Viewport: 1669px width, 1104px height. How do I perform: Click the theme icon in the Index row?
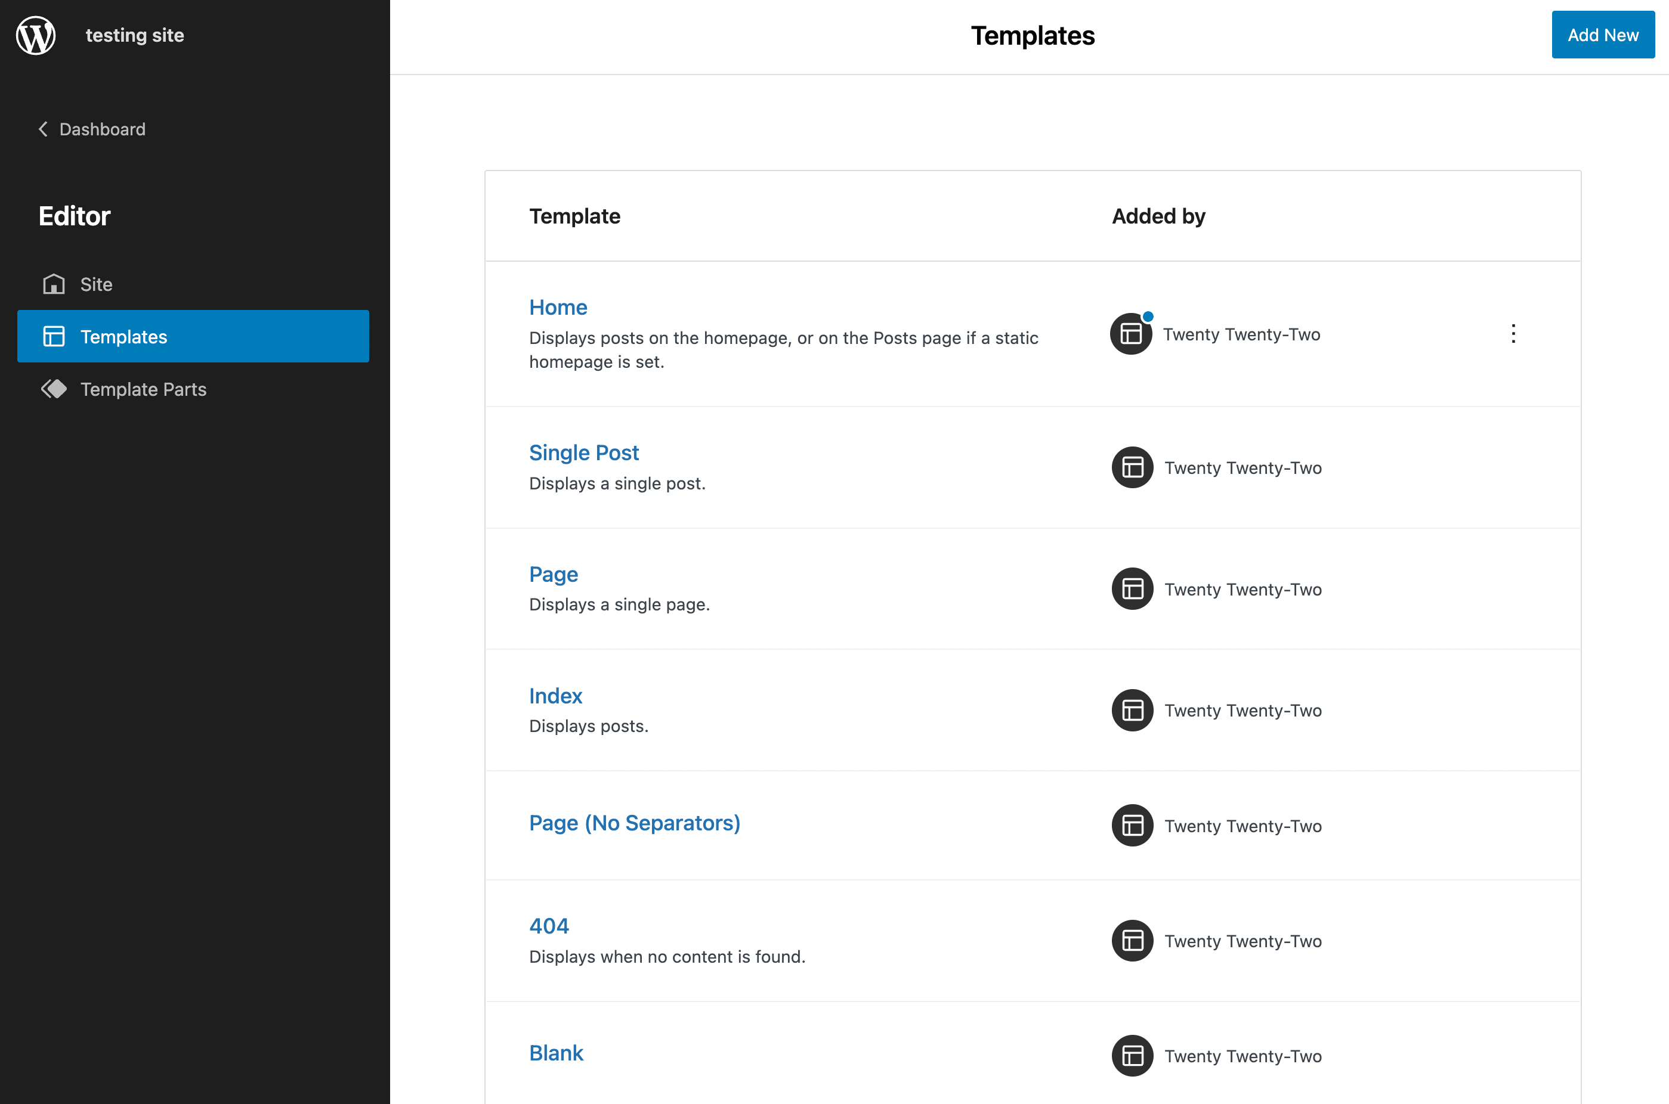point(1132,711)
